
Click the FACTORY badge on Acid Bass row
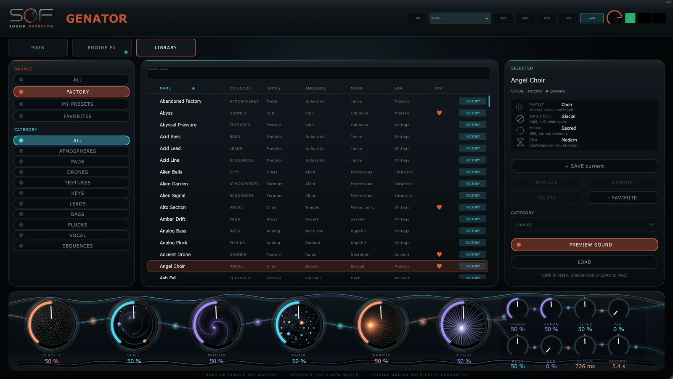coord(473,136)
